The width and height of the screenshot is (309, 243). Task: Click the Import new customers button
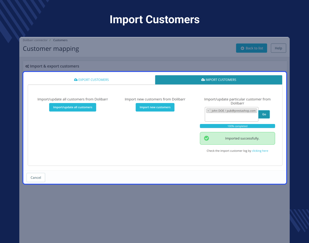[x=155, y=107]
